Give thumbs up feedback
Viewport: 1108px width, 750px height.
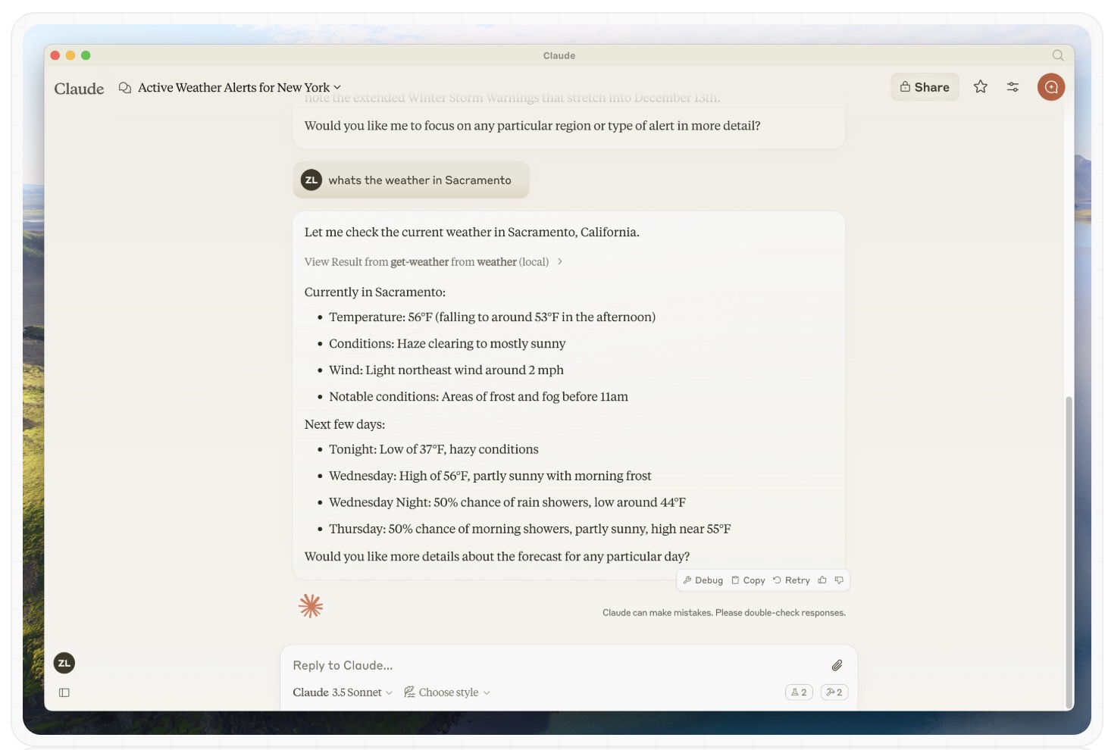pos(822,580)
